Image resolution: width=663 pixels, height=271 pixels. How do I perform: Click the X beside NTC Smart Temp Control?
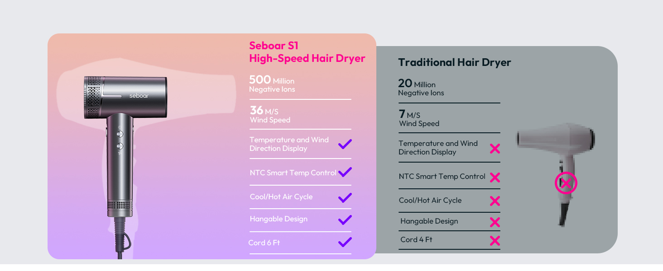[495, 178]
